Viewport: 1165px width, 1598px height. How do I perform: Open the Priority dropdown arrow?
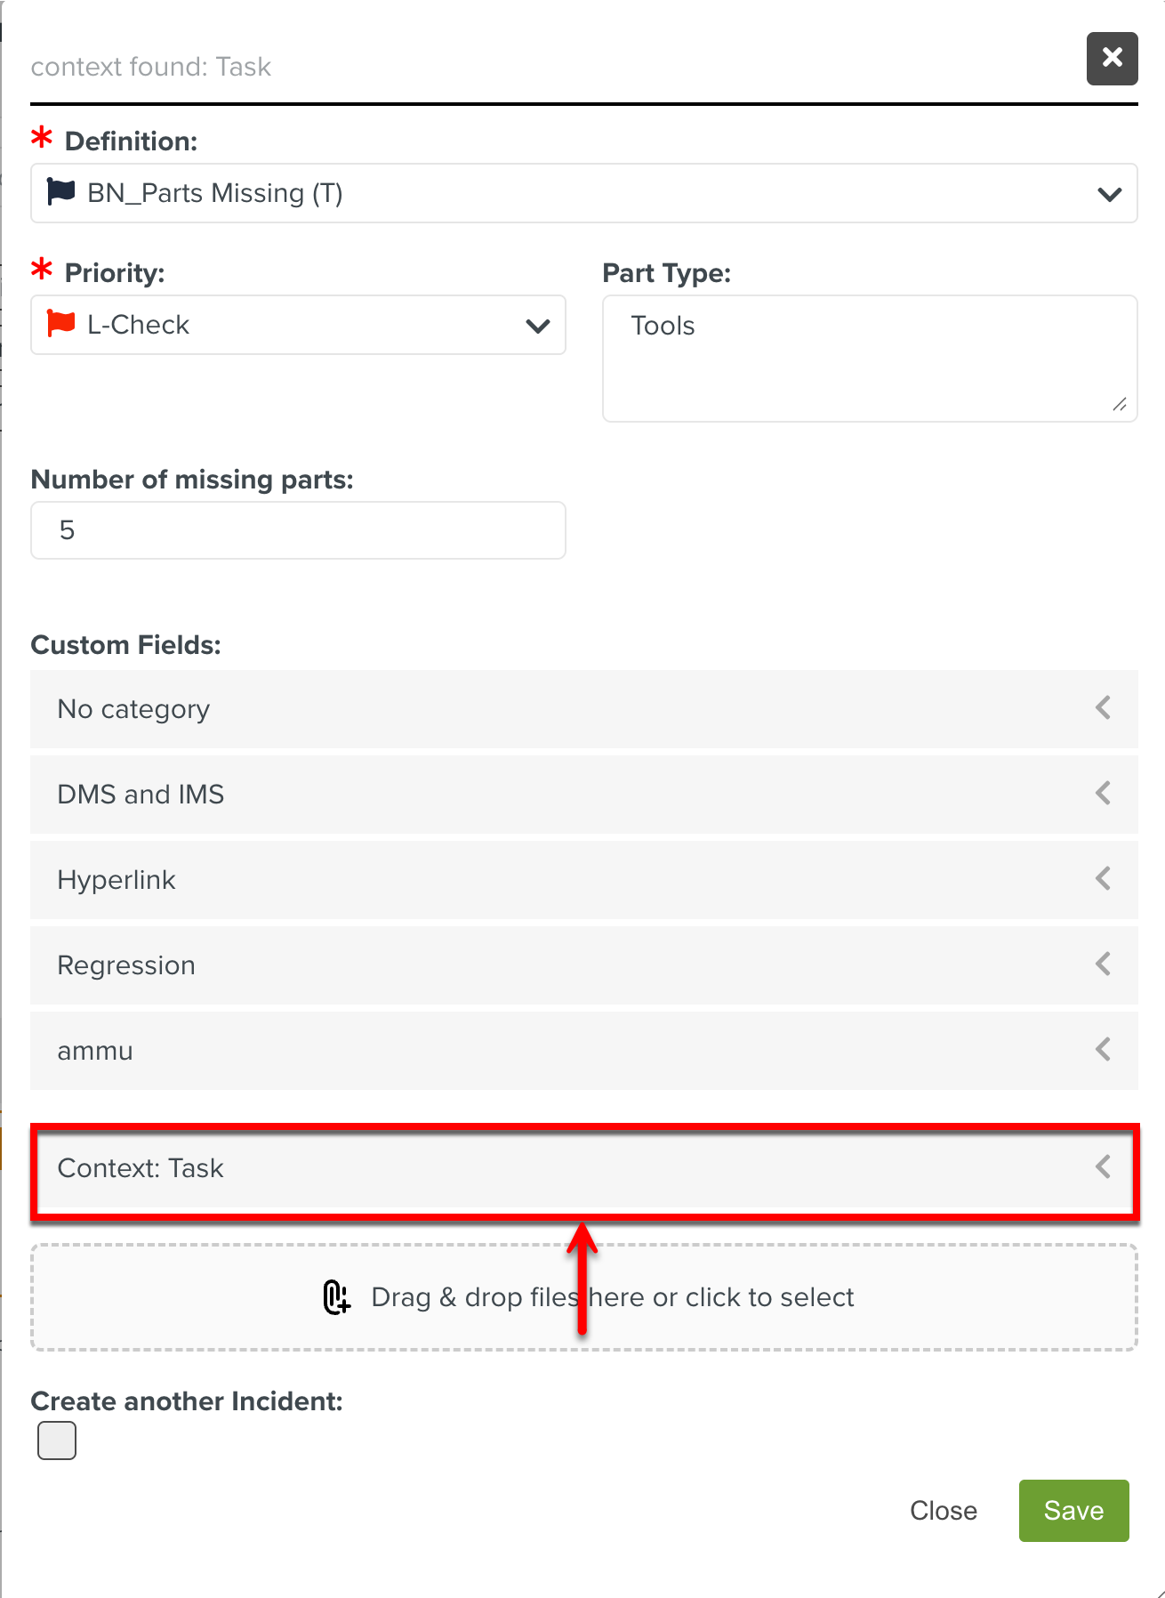(538, 326)
